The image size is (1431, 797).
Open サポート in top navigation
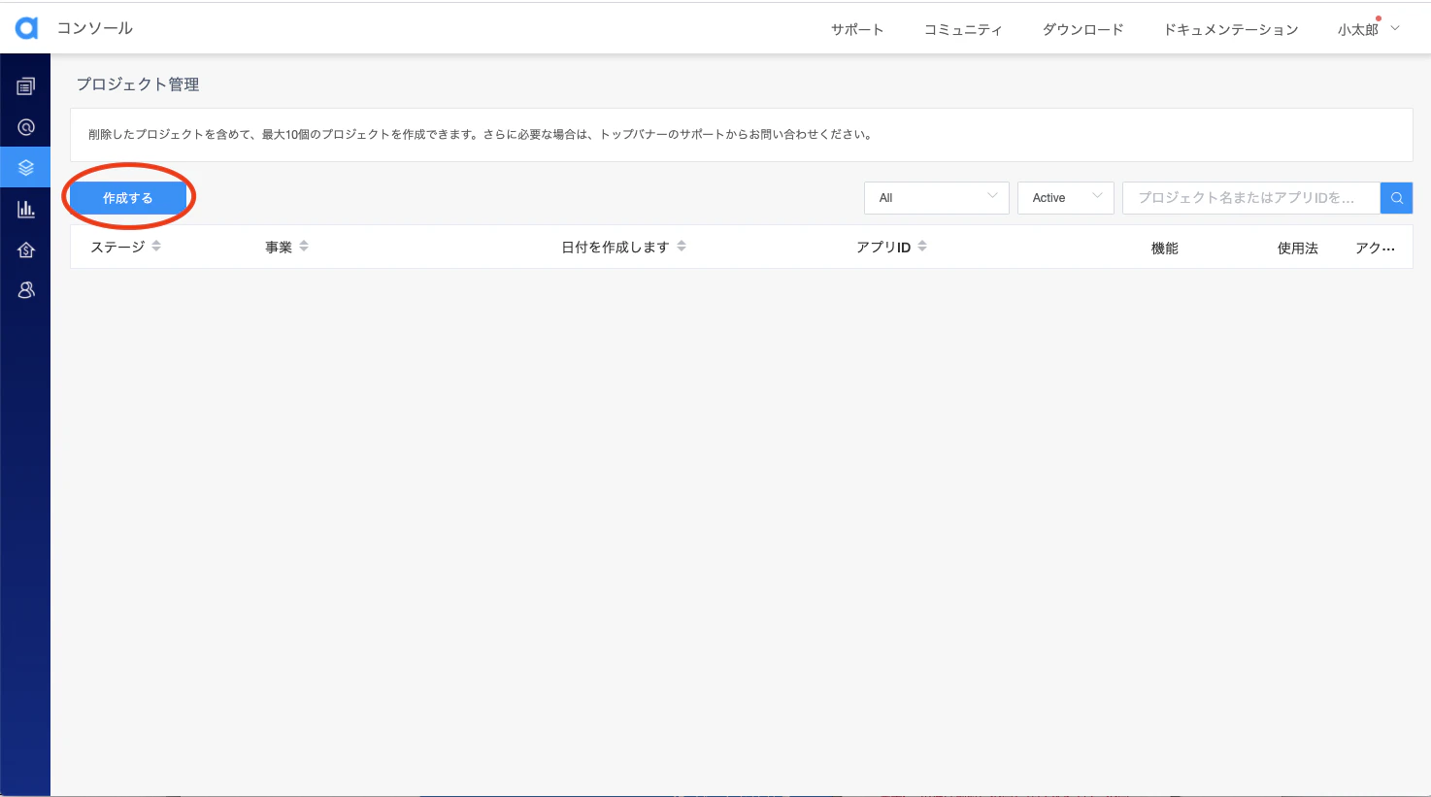(857, 30)
